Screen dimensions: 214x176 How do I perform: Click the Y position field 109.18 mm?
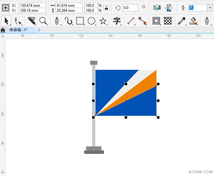[x=33, y=10]
